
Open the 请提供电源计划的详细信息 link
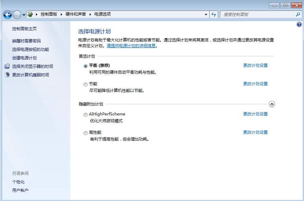pos(131,45)
